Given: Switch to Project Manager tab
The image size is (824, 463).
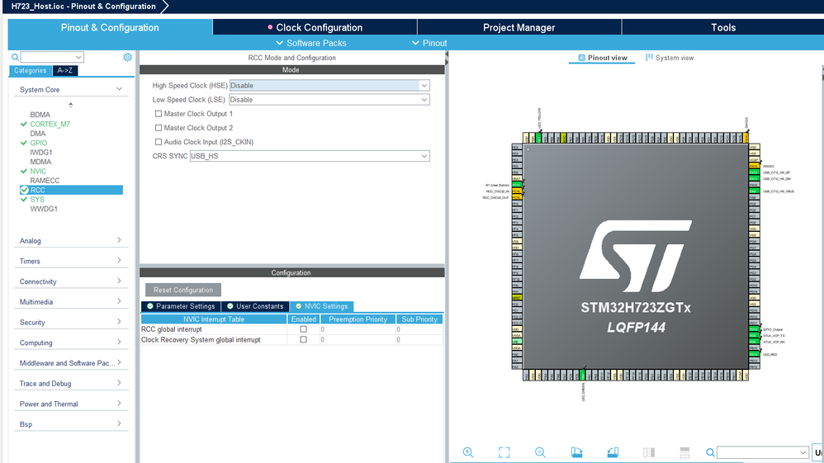Looking at the screenshot, I should click(x=519, y=27).
